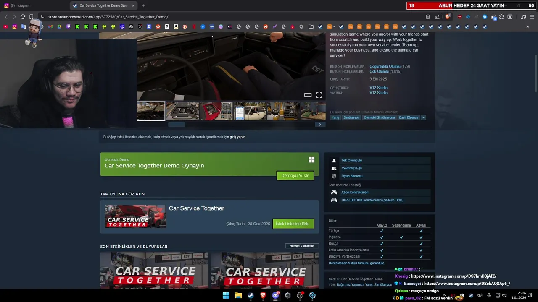The height and width of the screenshot is (302, 538).
Task: Select the Yarış tag
Action: pyautogui.click(x=335, y=117)
